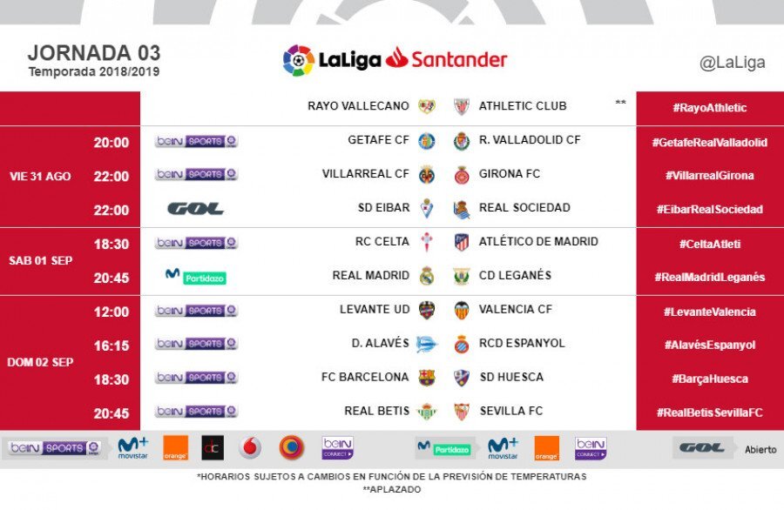
Task: Select the FC Barcelona crest
Action: pos(427,378)
